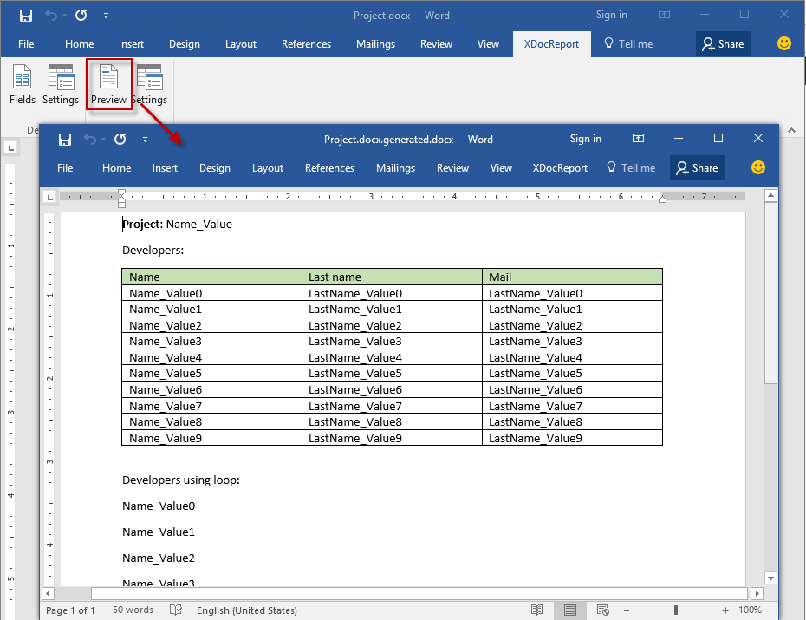Click the save icon in the generated document window
Screen dimensions: 806x620
[64, 139]
